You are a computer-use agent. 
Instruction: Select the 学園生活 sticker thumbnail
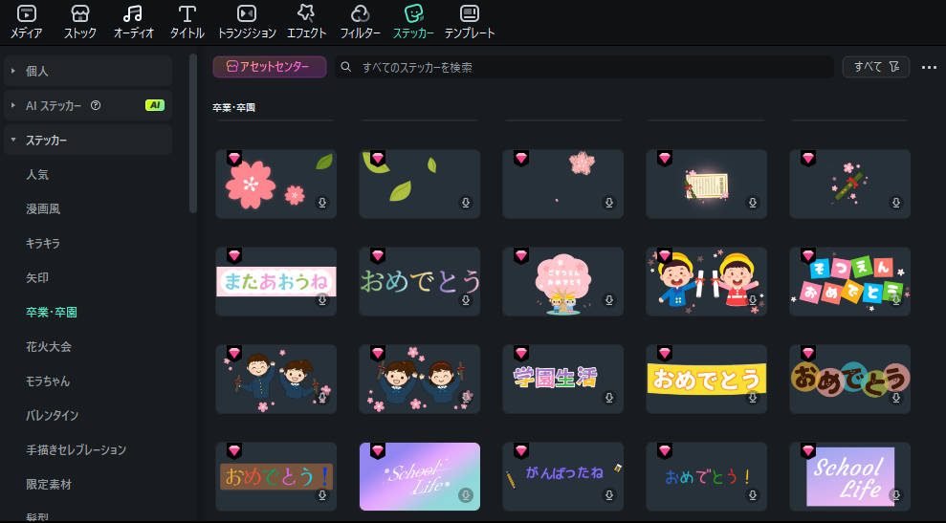pos(562,379)
